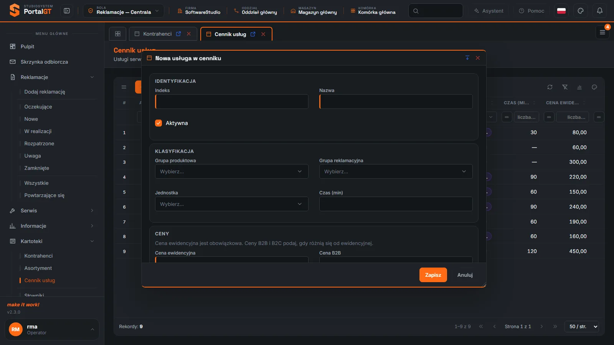
Task: Open the home grid tab icon
Action: coord(118,34)
